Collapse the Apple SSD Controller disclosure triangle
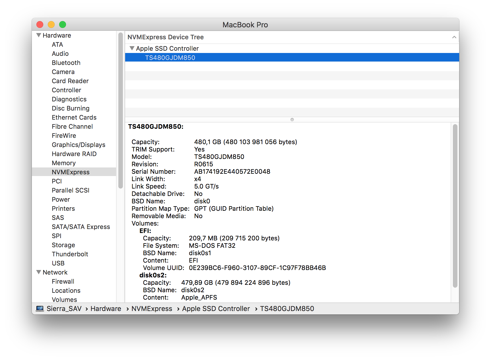This screenshot has width=491, height=360. pos(132,48)
